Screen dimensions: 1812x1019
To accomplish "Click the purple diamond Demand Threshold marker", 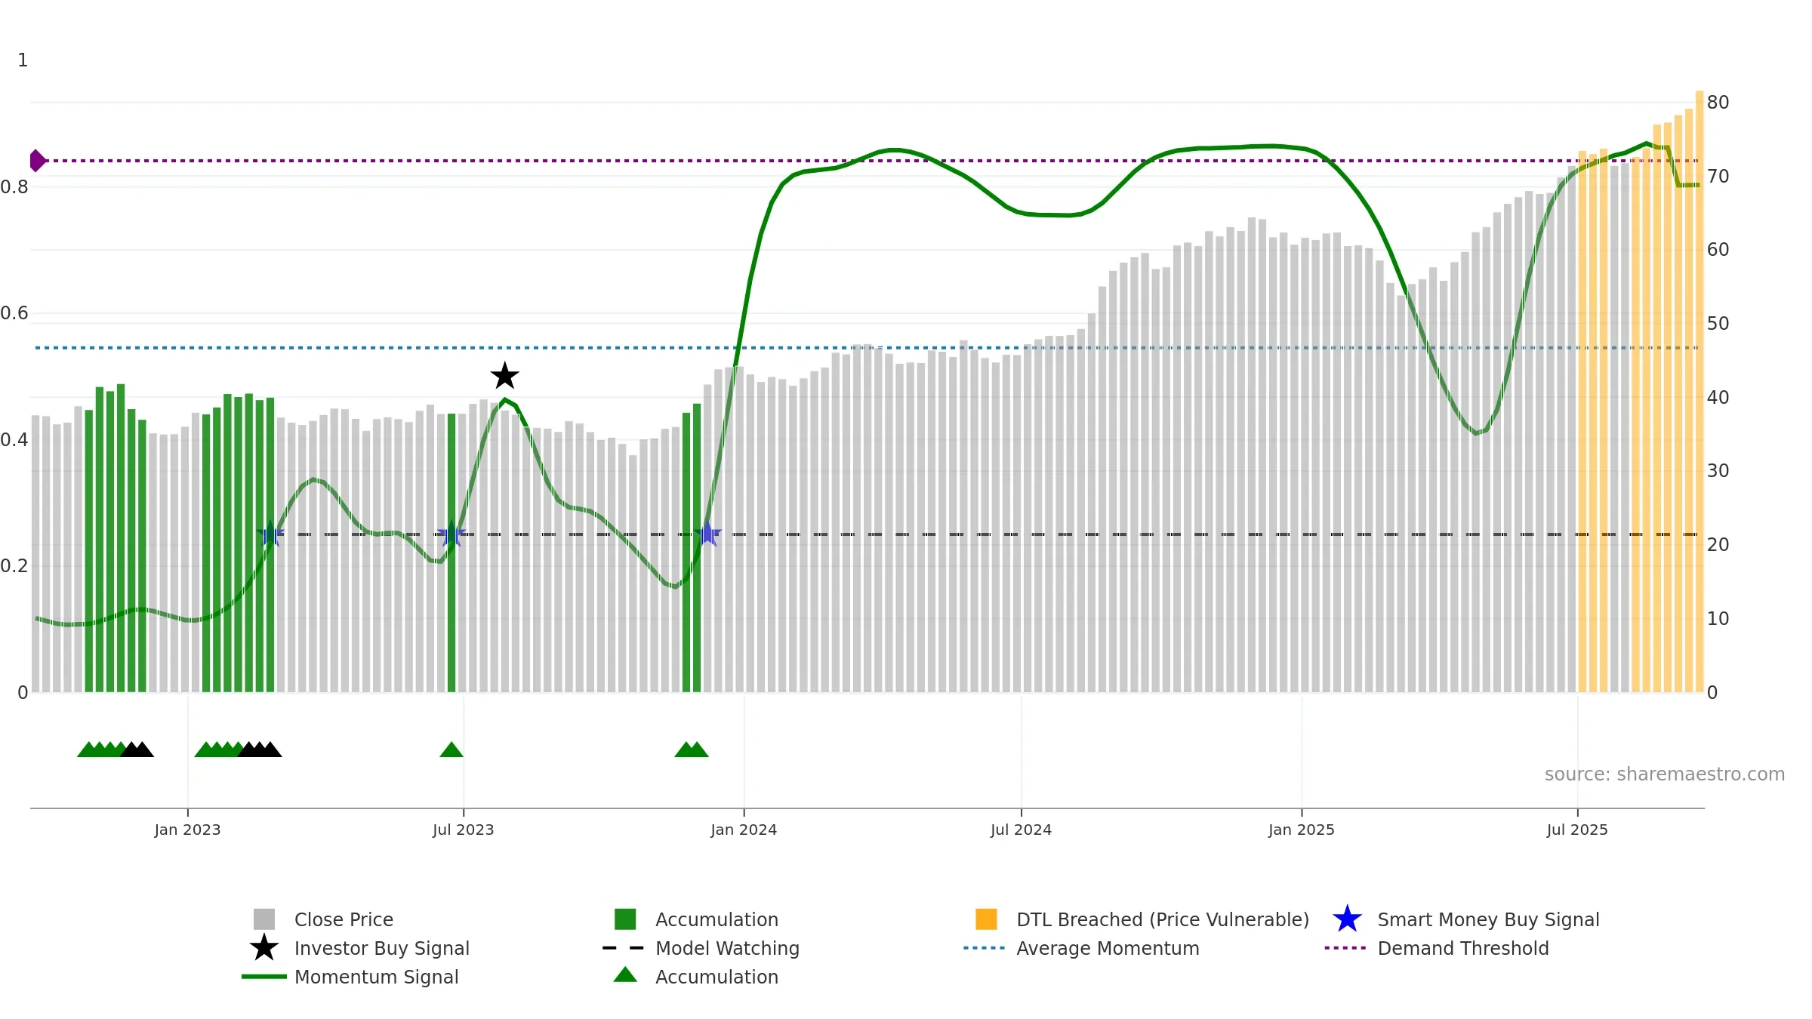I will tap(37, 161).
